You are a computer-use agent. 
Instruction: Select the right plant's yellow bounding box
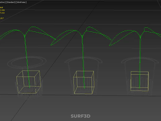click(140, 81)
